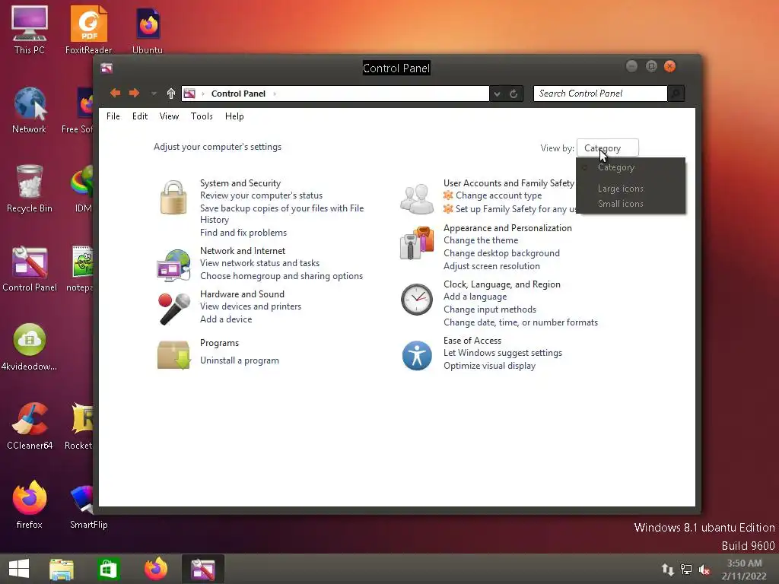
Task: Click Change the theme link
Action: tap(481, 240)
